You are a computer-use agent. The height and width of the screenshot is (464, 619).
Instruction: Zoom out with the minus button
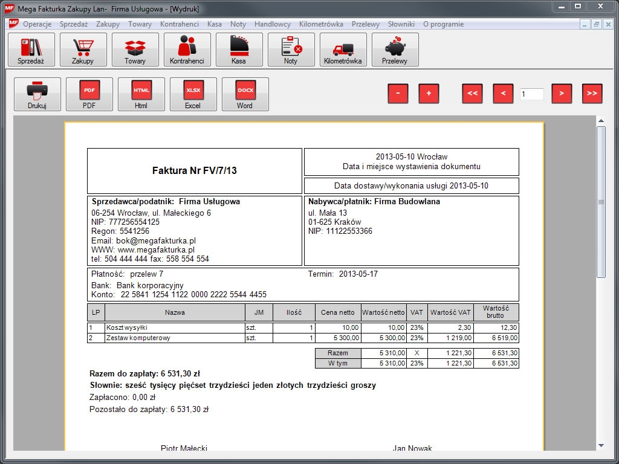(x=398, y=94)
